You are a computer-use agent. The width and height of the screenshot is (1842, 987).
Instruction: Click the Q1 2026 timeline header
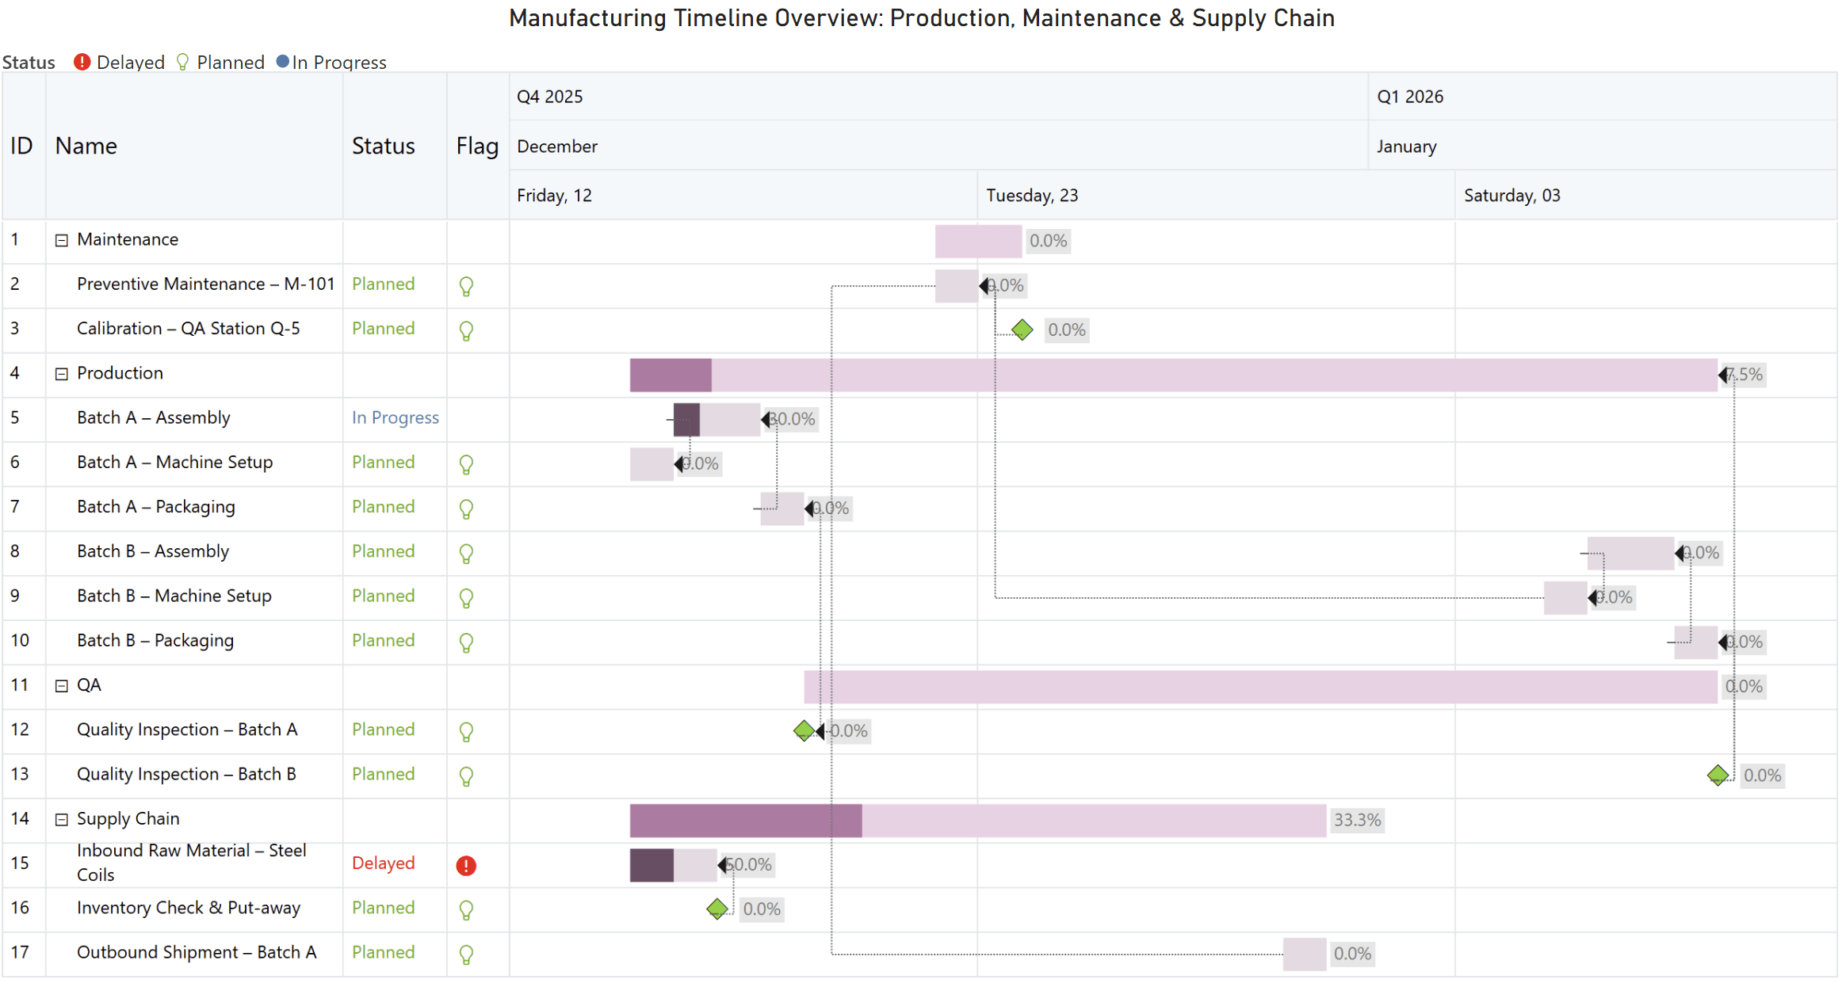[x=1409, y=97]
